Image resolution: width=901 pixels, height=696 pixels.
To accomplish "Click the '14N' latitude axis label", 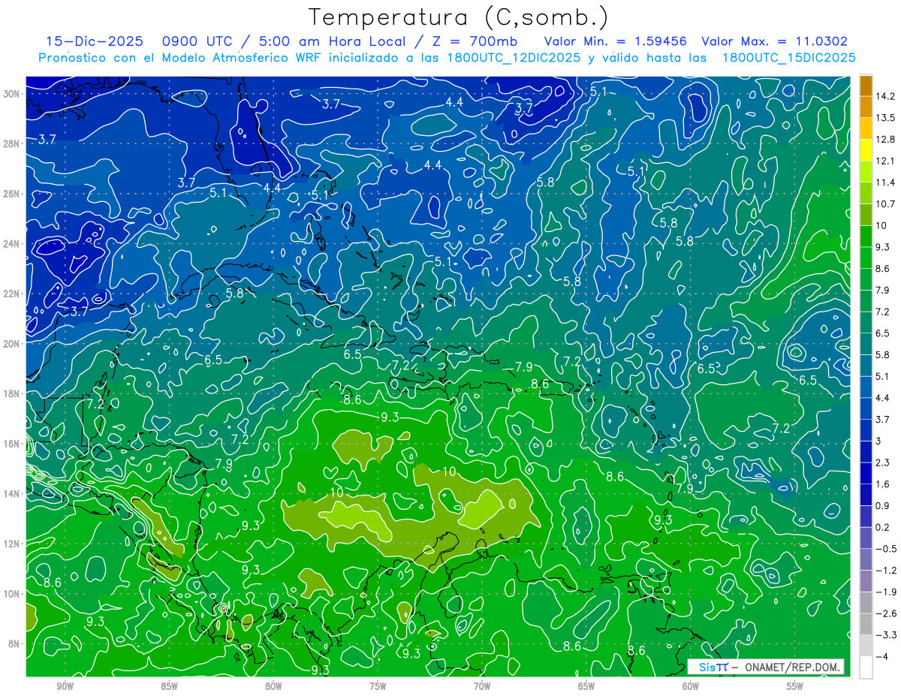I will pyautogui.click(x=12, y=493).
